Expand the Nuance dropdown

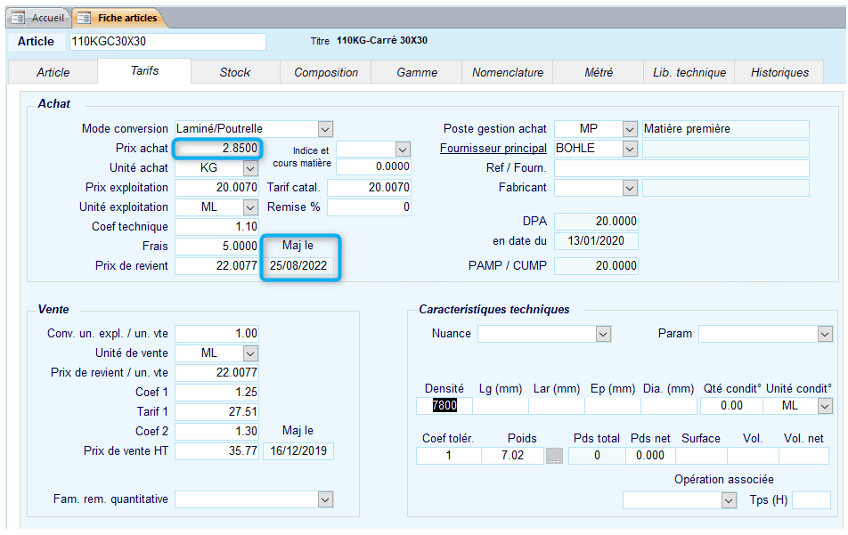(603, 334)
